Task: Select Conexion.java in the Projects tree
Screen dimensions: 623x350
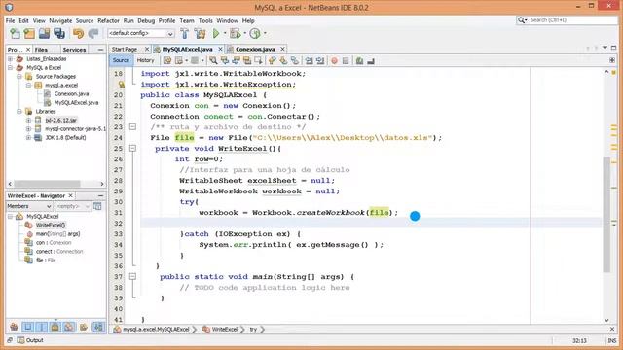Action: pyautogui.click(x=71, y=93)
